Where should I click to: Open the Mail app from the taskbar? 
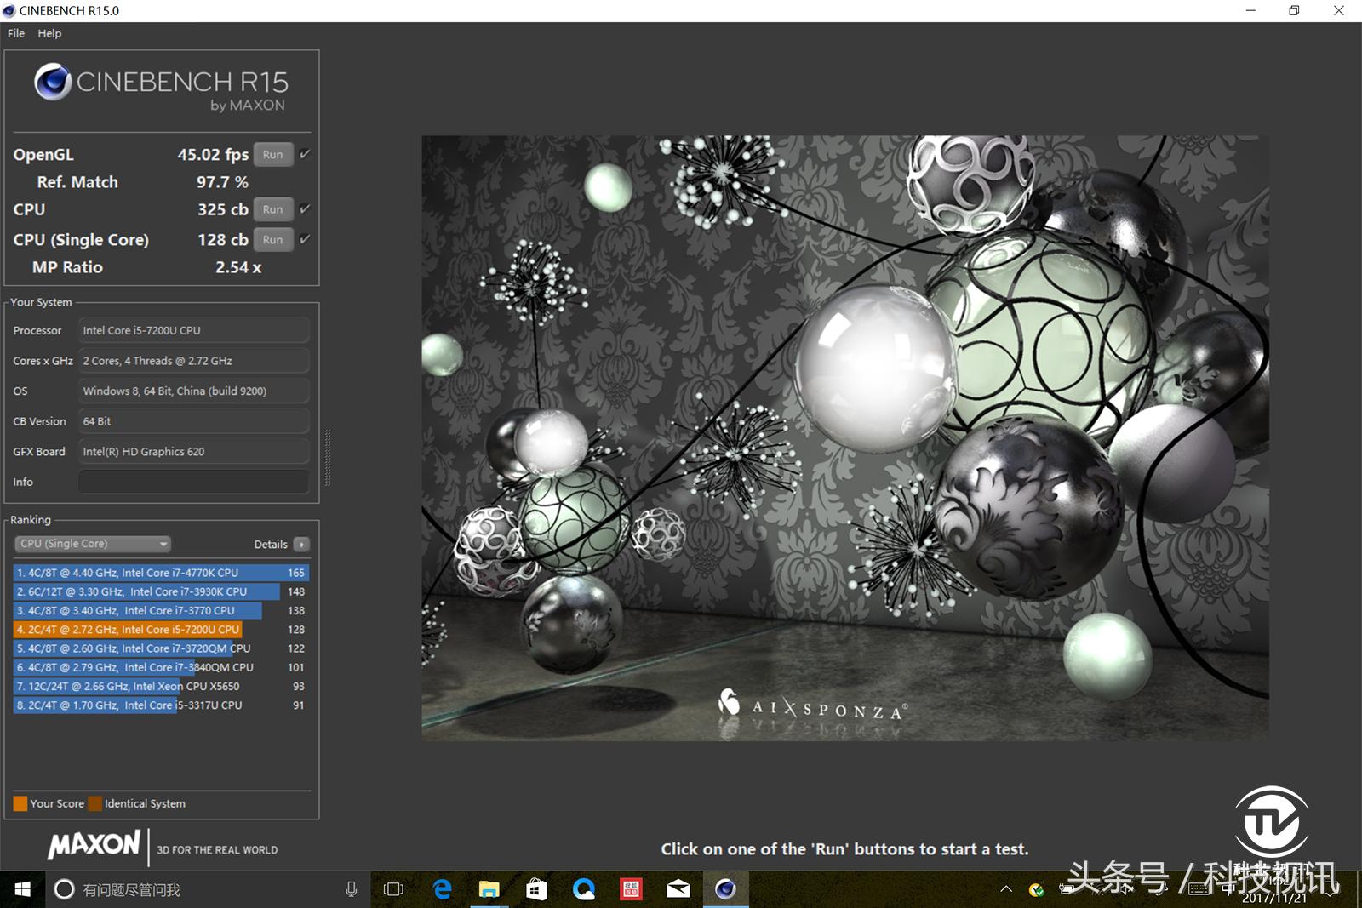pyautogui.click(x=678, y=889)
